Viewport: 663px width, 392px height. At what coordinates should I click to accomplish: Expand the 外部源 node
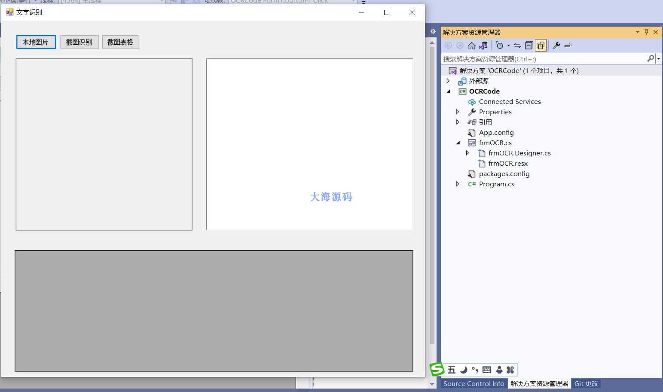(448, 81)
